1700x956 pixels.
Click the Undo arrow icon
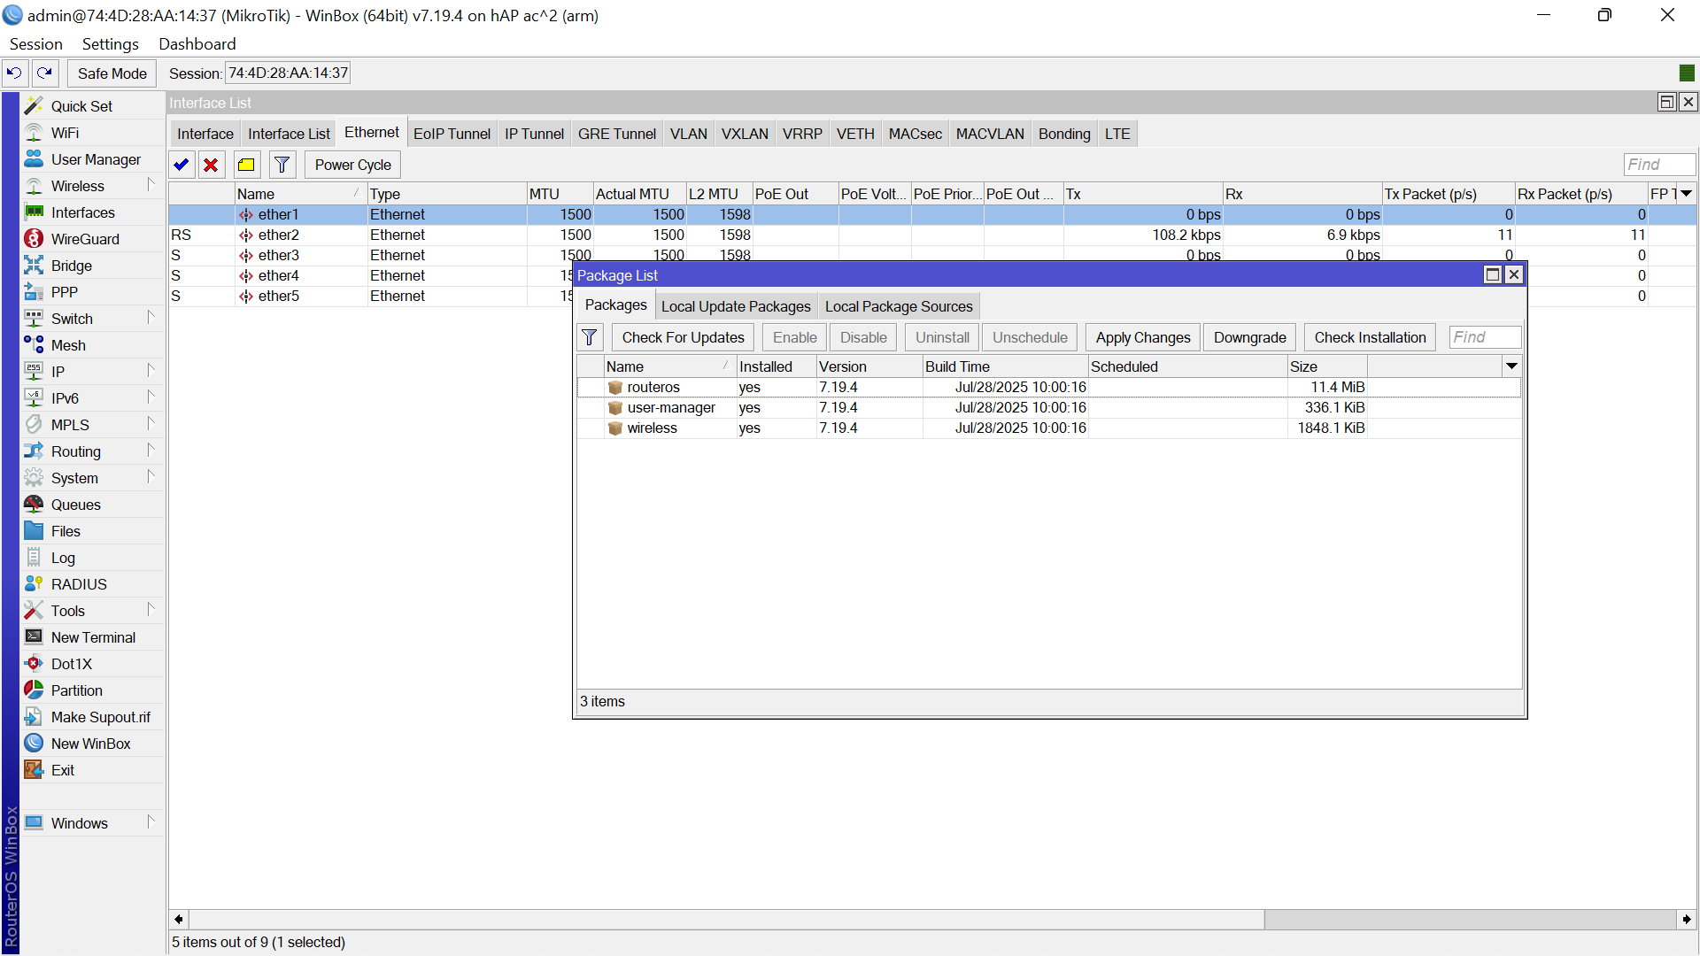pyautogui.click(x=14, y=73)
